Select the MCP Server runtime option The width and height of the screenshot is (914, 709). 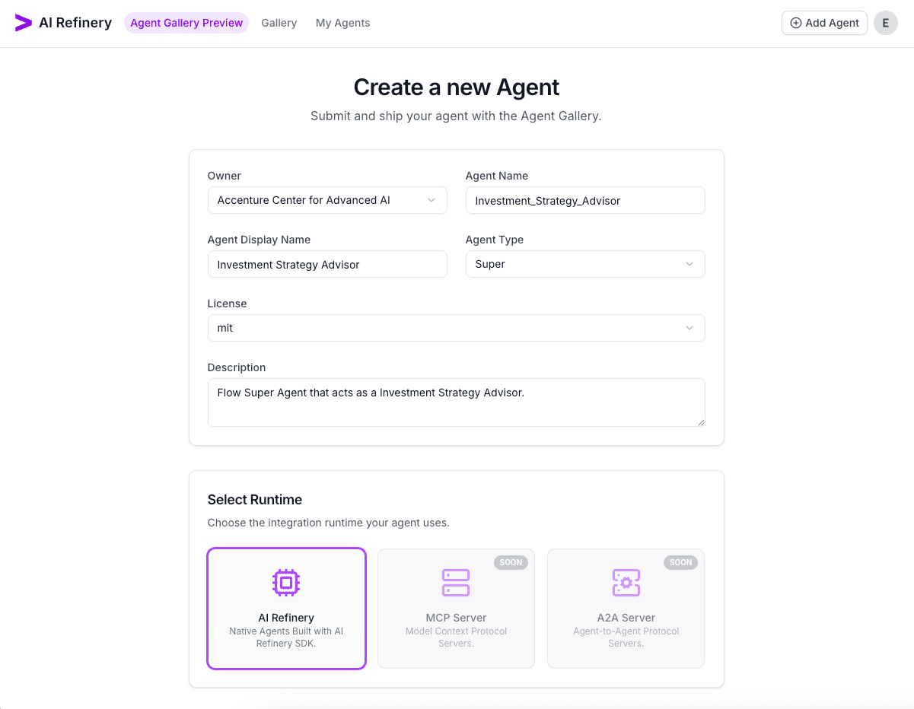(x=456, y=609)
